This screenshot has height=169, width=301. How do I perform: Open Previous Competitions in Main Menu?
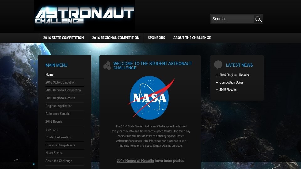click(60, 145)
